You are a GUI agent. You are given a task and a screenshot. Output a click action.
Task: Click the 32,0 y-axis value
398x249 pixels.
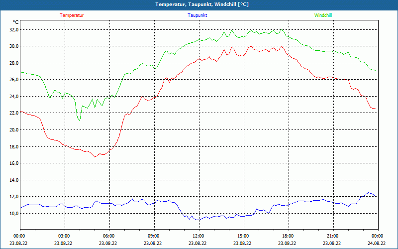pyautogui.click(x=14, y=30)
